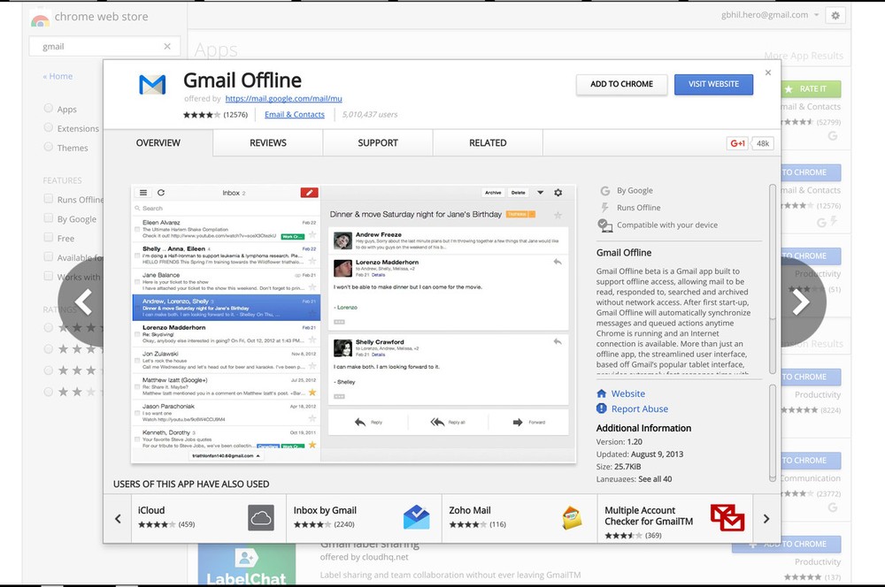Screen dimensions: 885x587
Task: Select the Extensions radio button
Action: pyautogui.click(x=49, y=128)
